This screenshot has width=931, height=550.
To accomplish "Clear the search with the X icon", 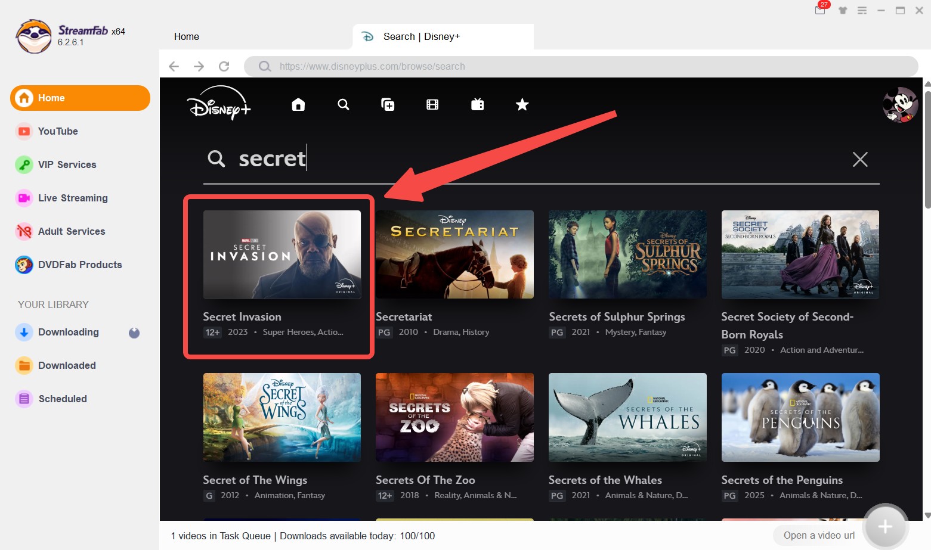I will [860, 159].
